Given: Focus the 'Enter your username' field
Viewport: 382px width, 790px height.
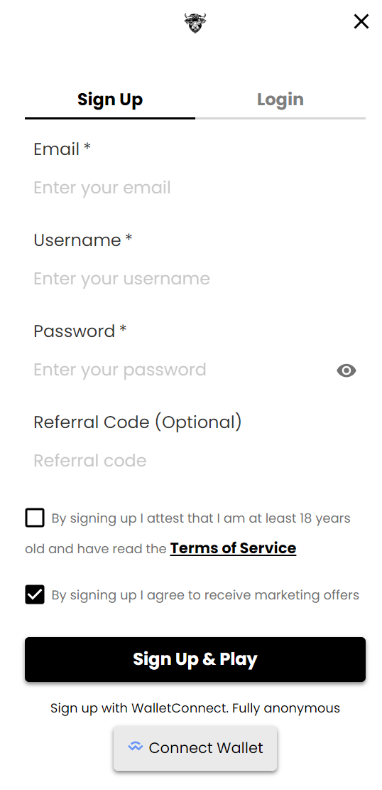Looking at the screenshot, I should pos(195,279).
